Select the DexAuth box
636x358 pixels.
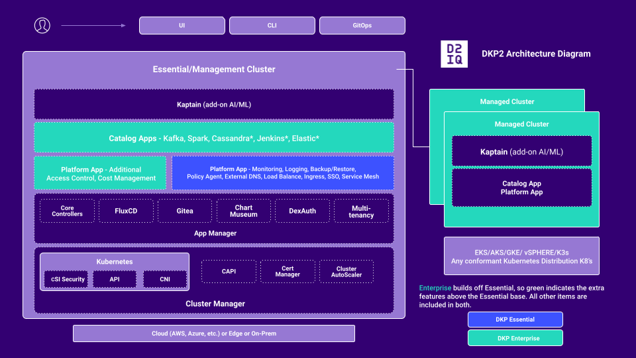coord(302,211)
